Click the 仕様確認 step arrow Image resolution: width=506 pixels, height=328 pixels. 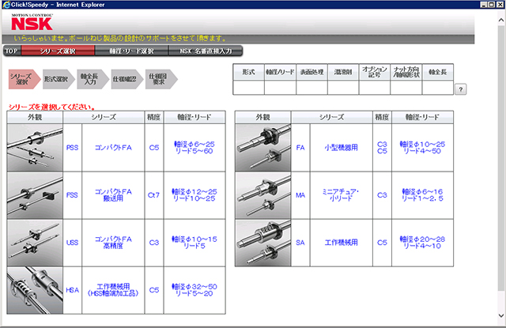pyautogui.click(x=127, y=79)
